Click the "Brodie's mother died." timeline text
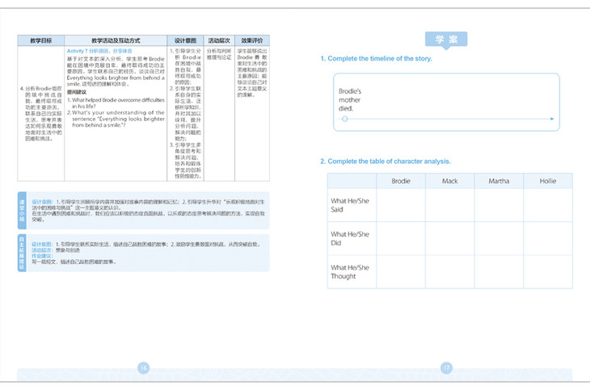The image size is (590, 390). click(x=353, y=99)
